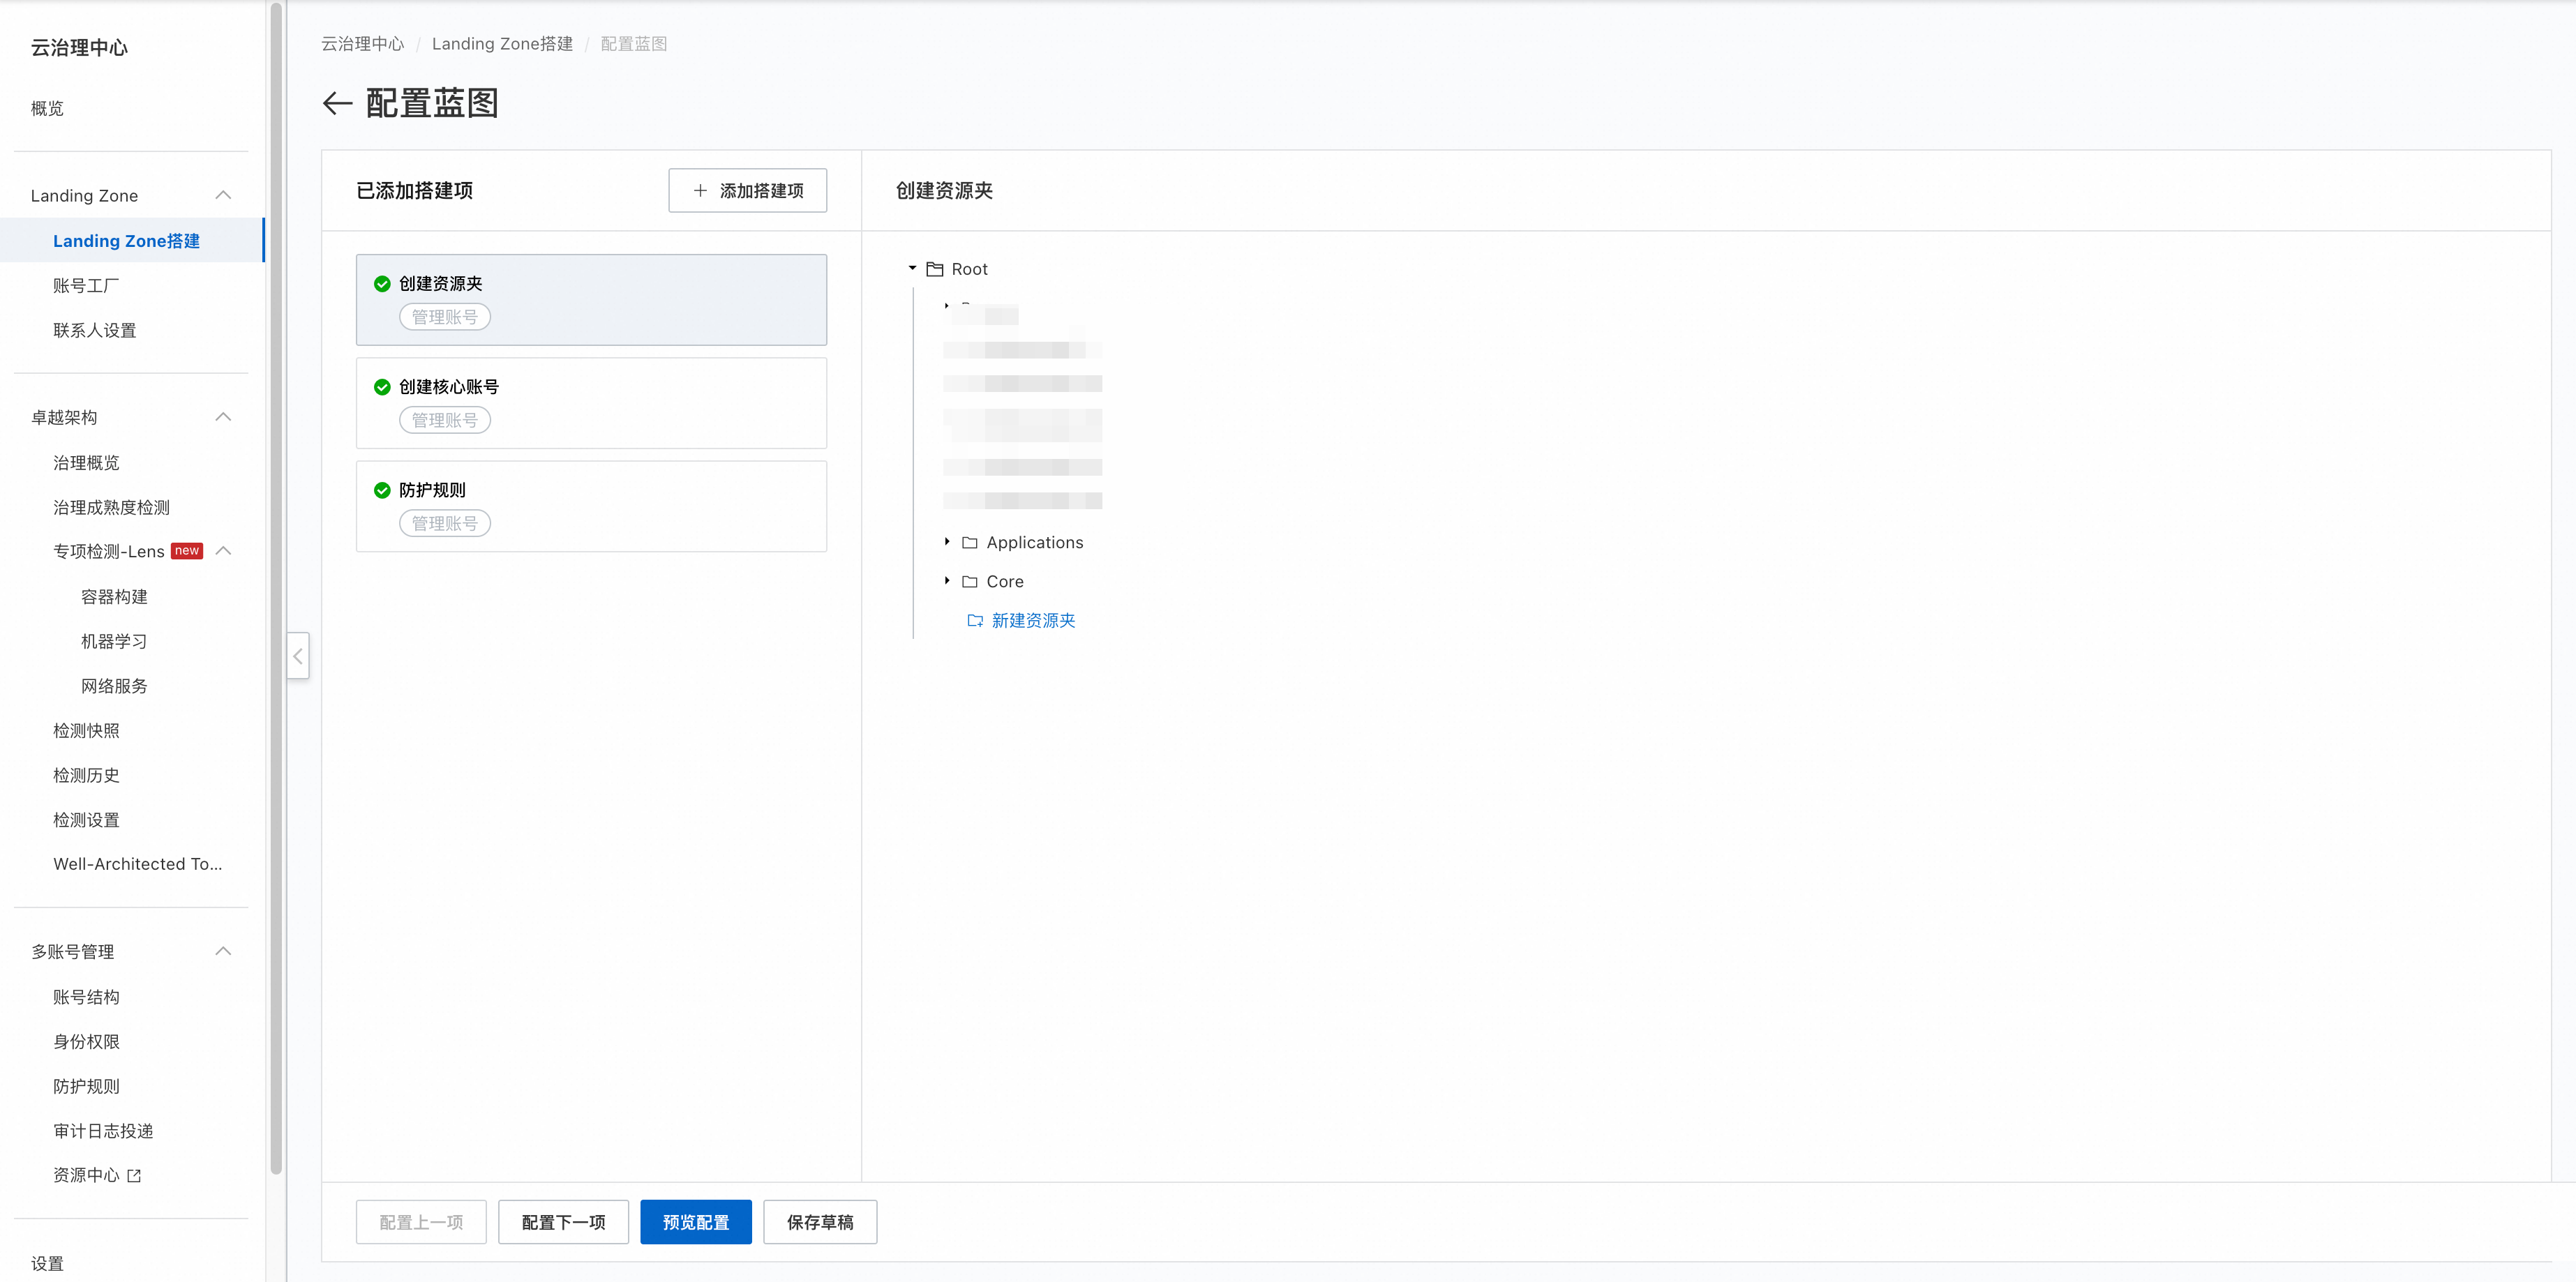Click the new folder icon beside 新建资源夹
Image resolution: width=2576 pixels, height=1282 pixels.
pyautogui.click(x=974, y=620)
